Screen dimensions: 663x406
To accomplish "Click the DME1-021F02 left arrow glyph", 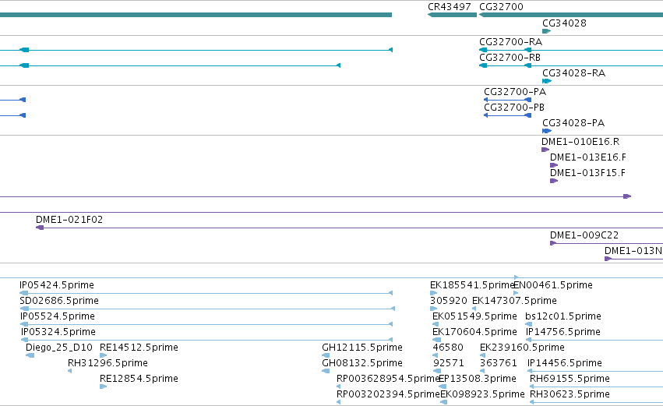I will [x=40, y=228].
